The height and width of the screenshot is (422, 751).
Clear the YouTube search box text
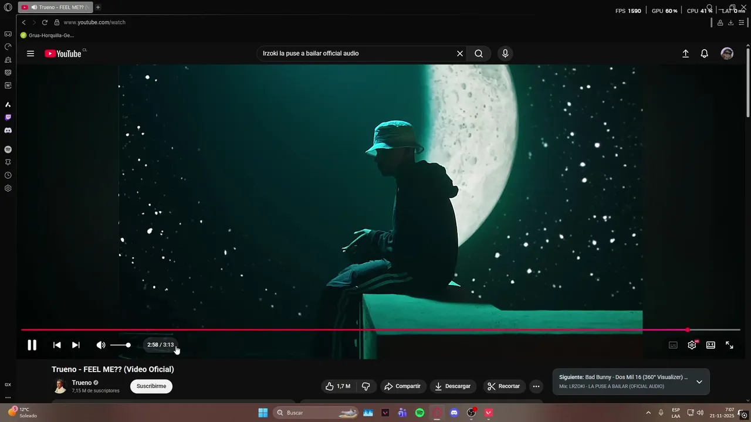pyautogui.click(x=460, y=53)
